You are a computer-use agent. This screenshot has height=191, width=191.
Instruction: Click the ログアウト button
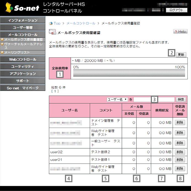pyautogui.click(x=177, y=10)
